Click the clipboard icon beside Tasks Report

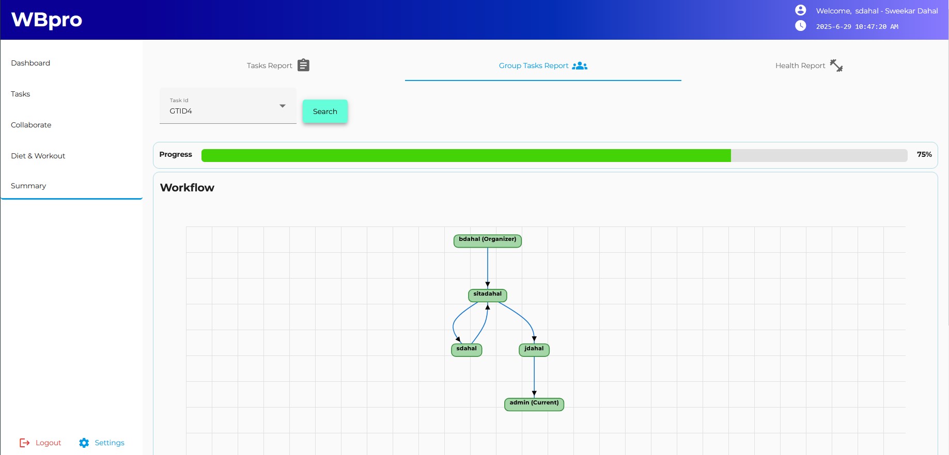[x=303, y=66]
